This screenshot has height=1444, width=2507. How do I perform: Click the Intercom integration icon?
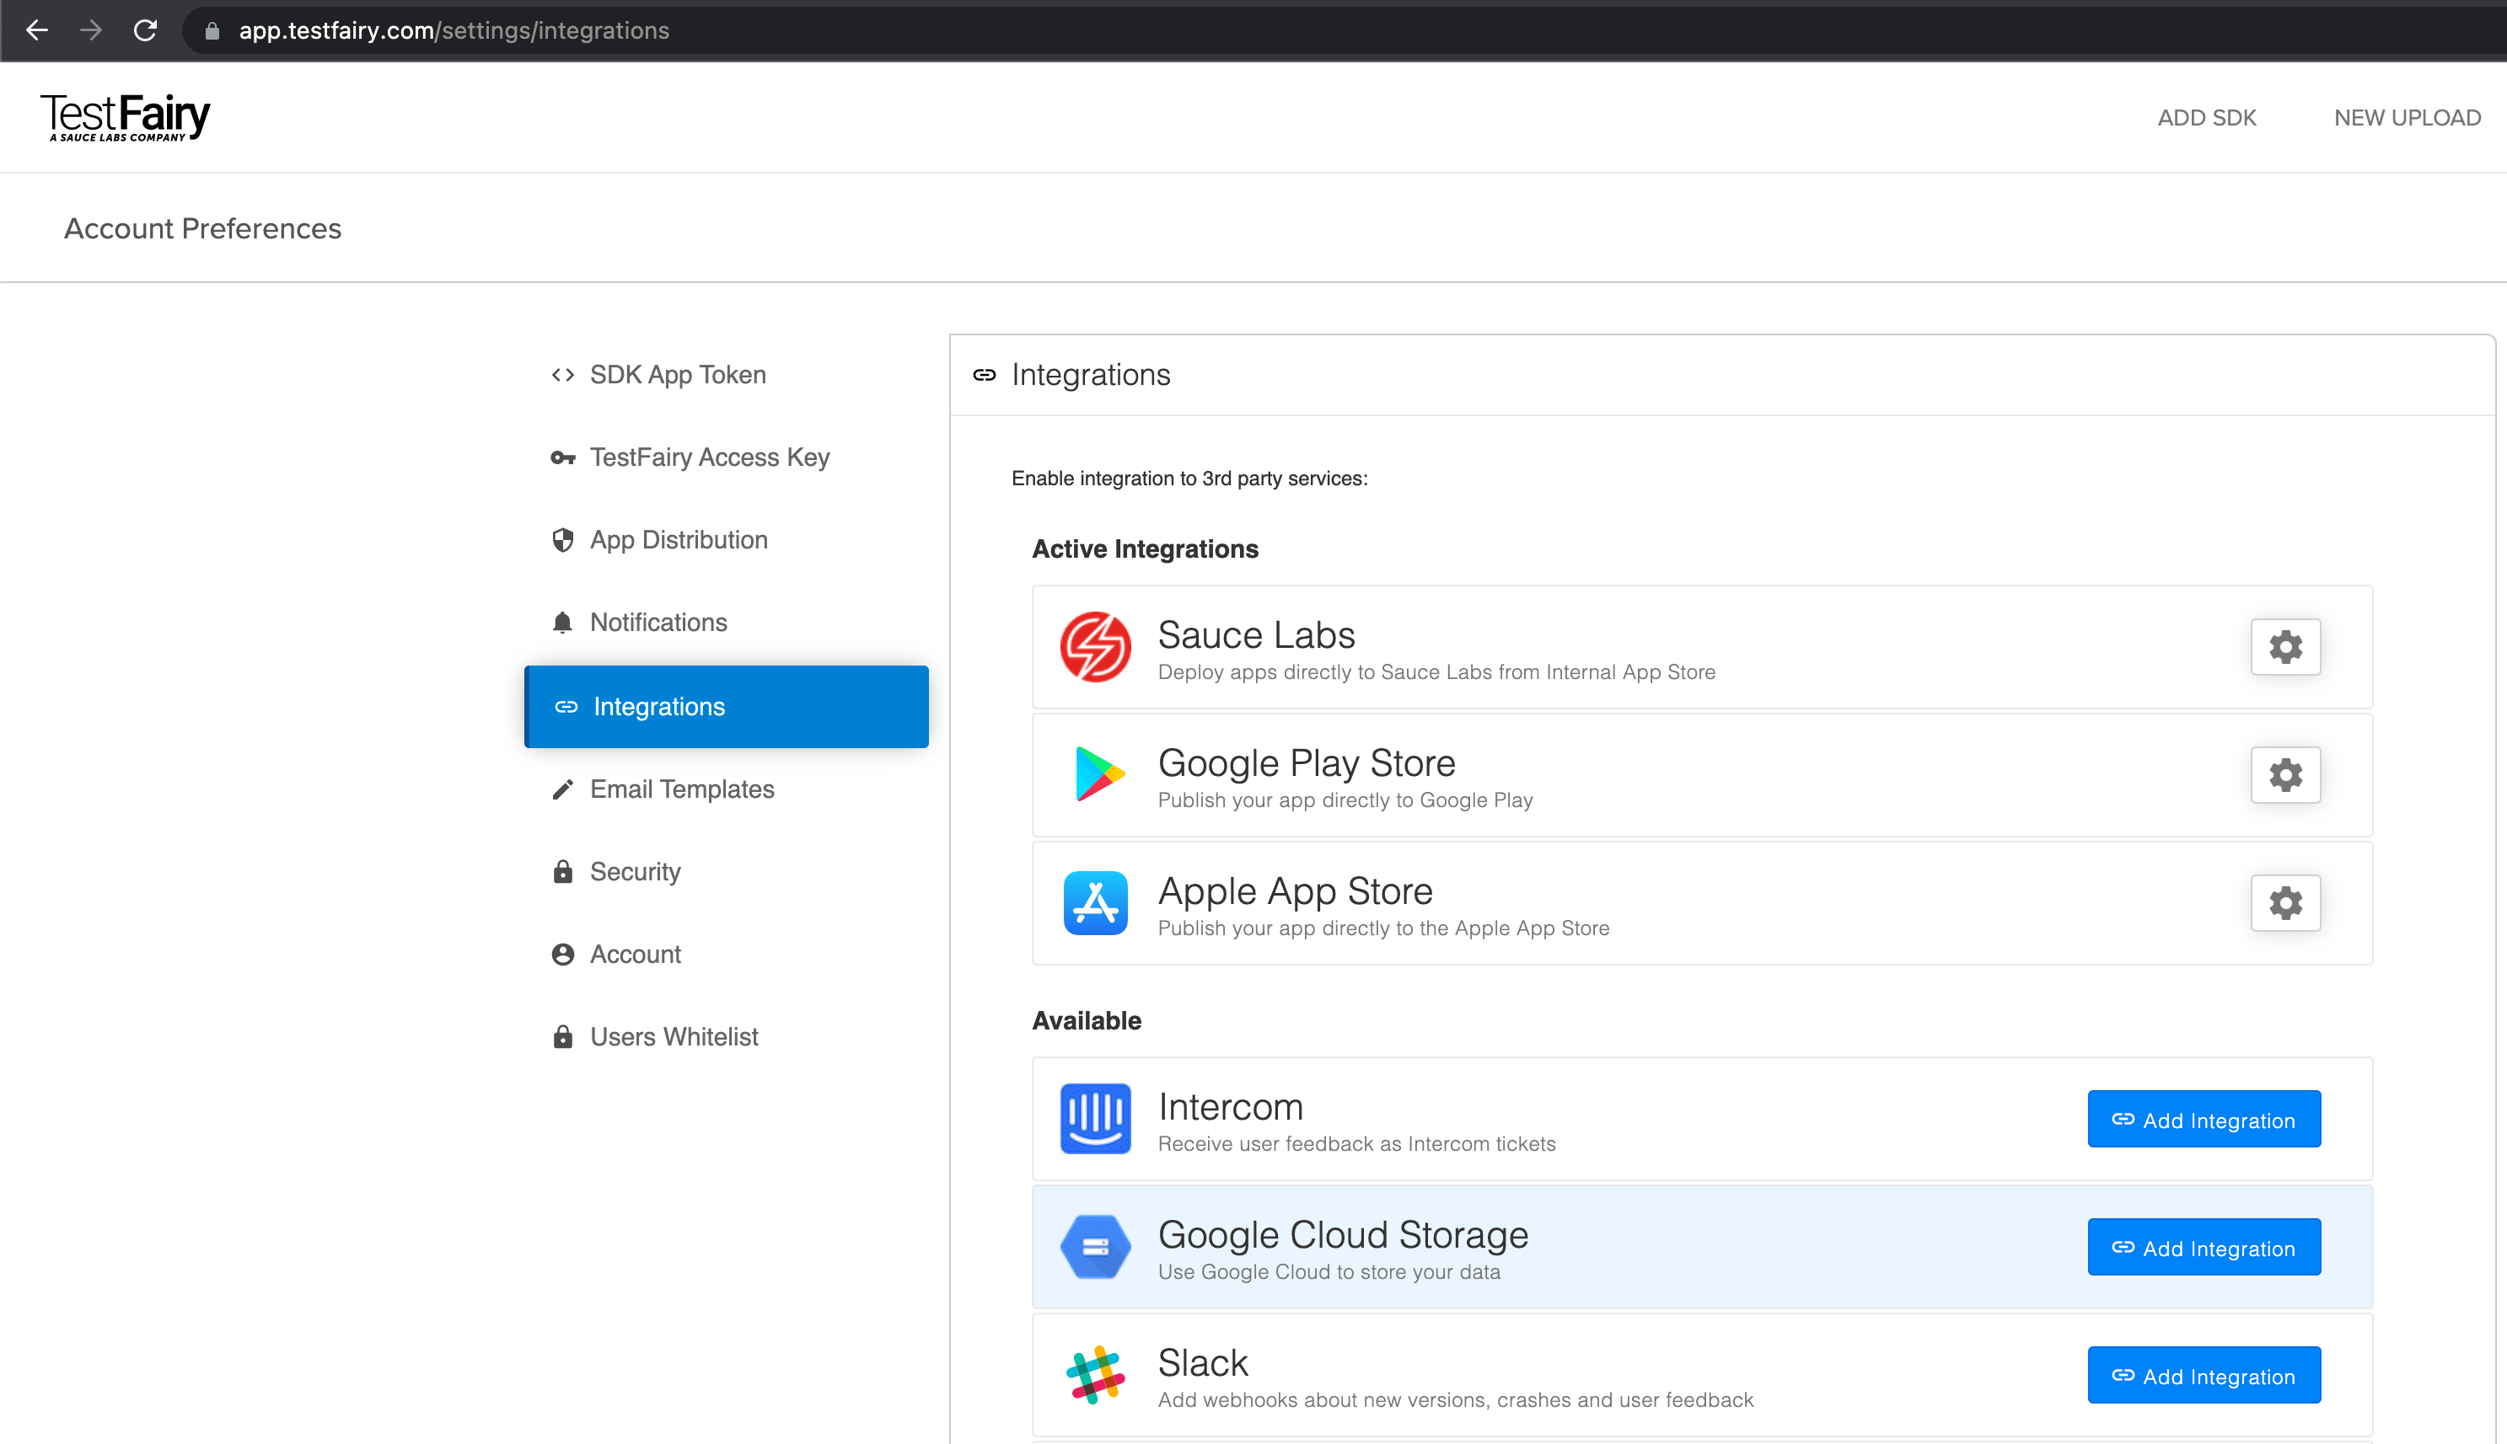[x=1097, y=1119]
